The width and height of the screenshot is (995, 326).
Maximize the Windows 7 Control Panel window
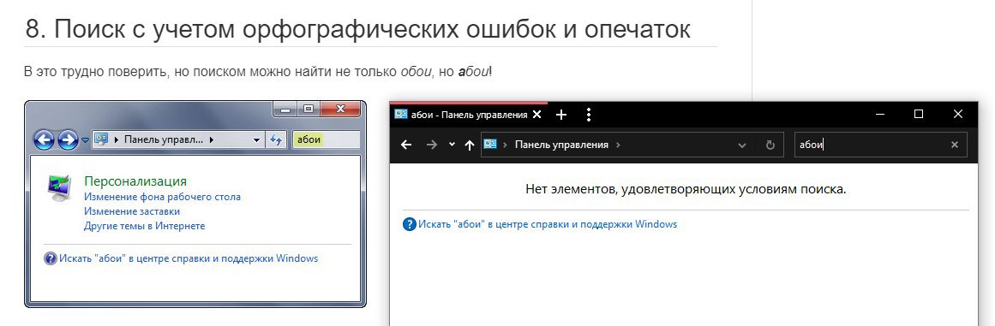pos(309,109)
